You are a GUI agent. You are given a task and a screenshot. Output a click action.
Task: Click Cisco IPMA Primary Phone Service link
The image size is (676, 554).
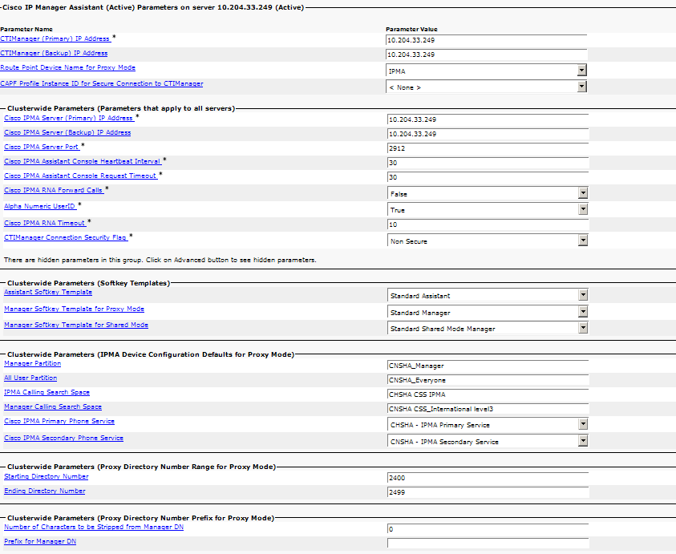pos(59,421)
